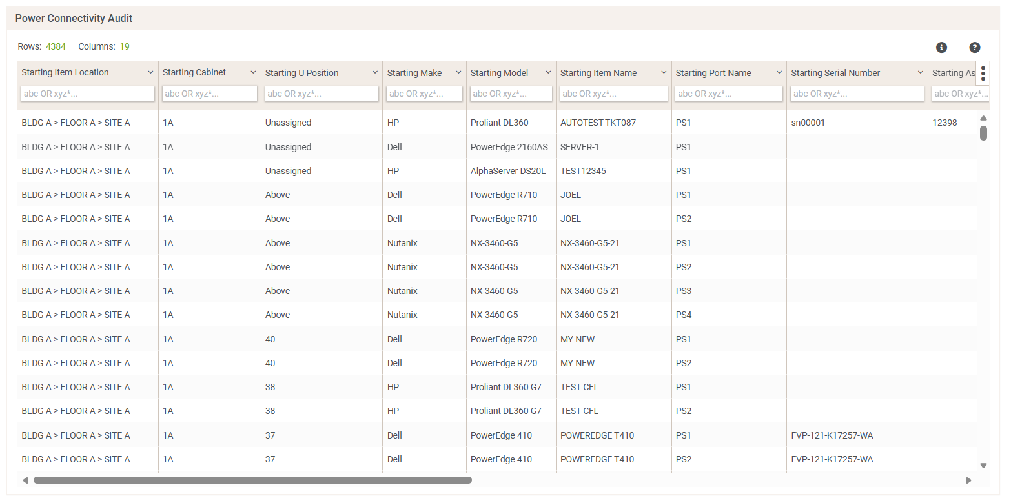This screenshot has width=1011, height=503.
Task: Expand the Starting Make column menu
Action: (458, 72)
